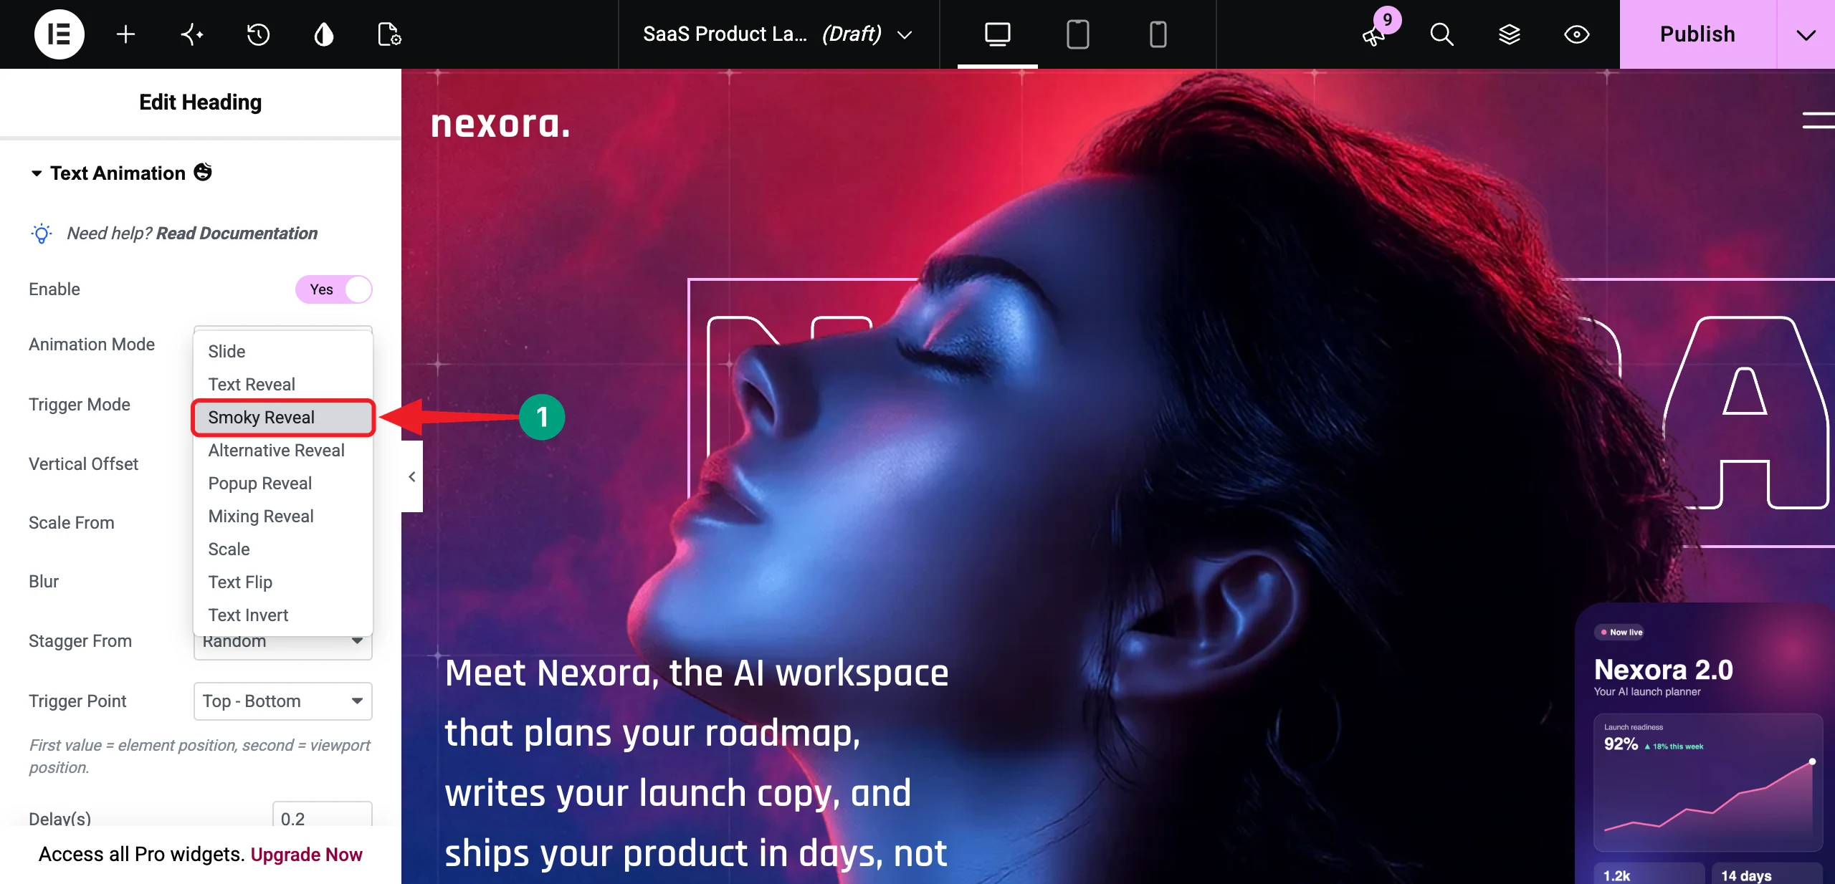The image size is (1835, 884).
Task: Open the structure layers icon
Action: click(1509, 34)
